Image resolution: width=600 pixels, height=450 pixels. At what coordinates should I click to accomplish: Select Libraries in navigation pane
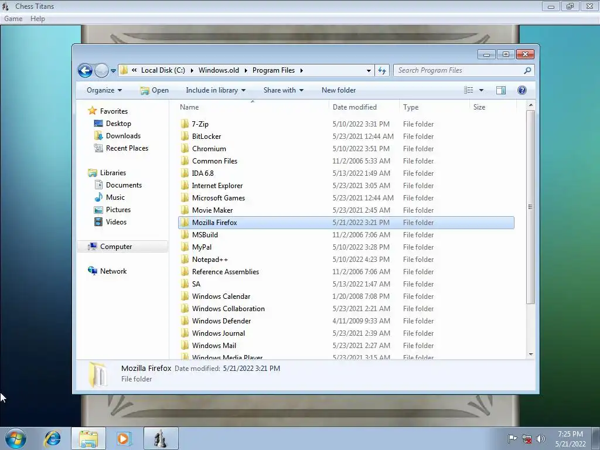click(x=112, y=173)
